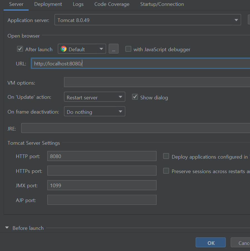250x251 pixels.
Task: Click the browser ellipsis browse button
Action: [113, 49]
